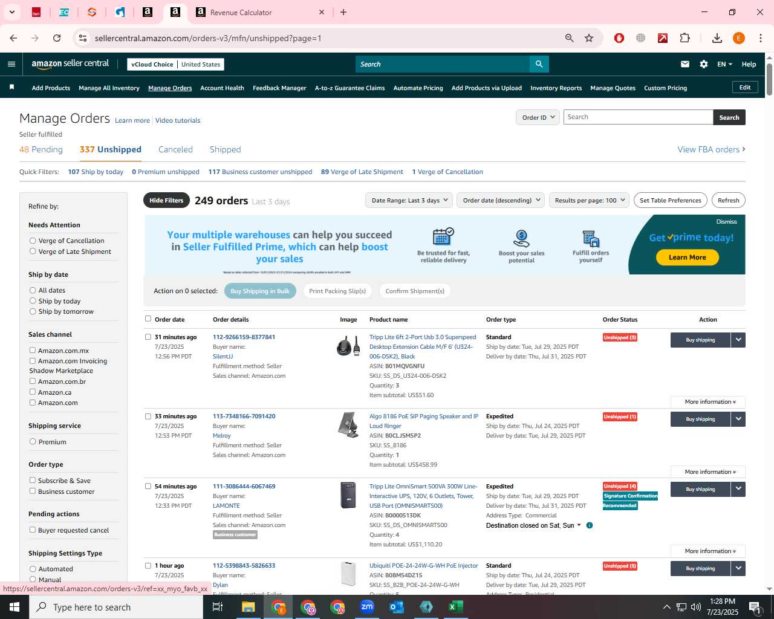Viewport: 774px width, 619px height.
Task: Switch to the Pending orders tab
Action: coord(41,149)
